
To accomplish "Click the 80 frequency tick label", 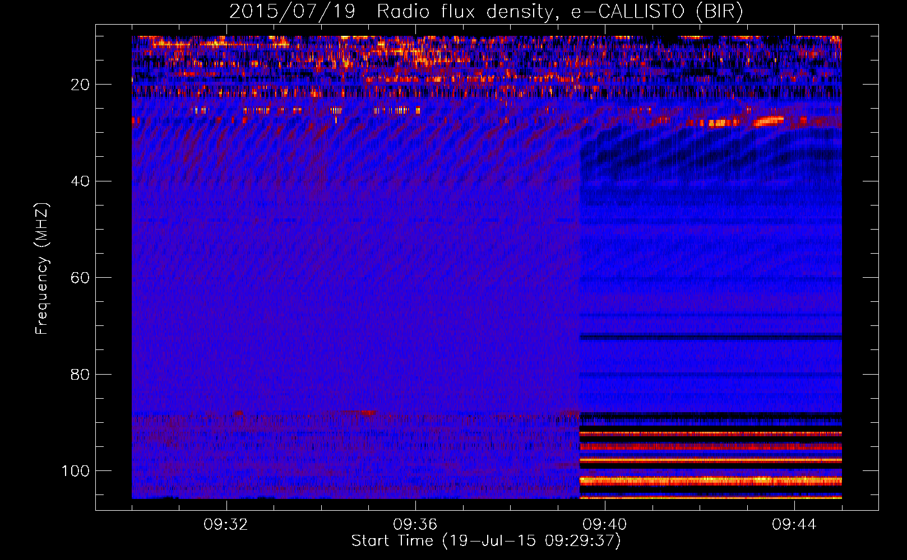I will coord(81,374).
